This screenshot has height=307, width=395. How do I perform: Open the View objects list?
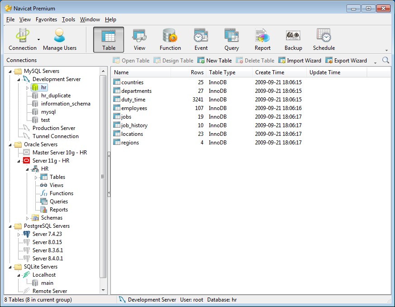pyautogui.click(x=139, y=39)
